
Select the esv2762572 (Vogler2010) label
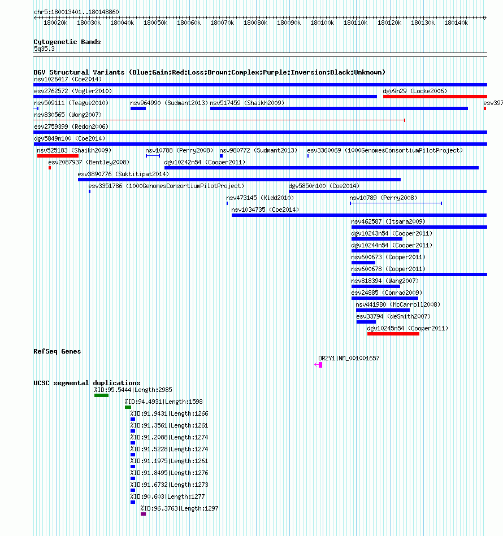[73, 91]
